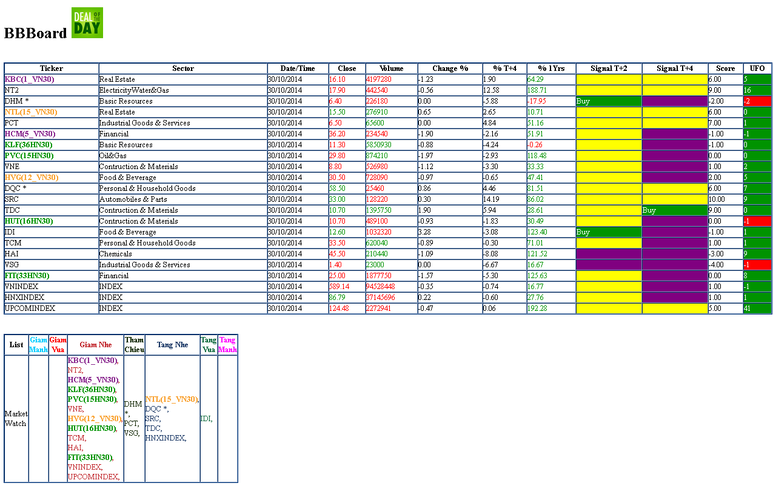Click the Market Watch list label
The image size is (773, 486).
coord(16,419)
